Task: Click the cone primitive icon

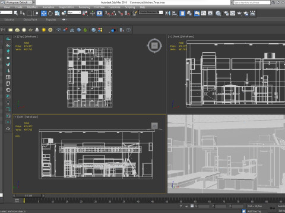Action: (x=37, y=30)
